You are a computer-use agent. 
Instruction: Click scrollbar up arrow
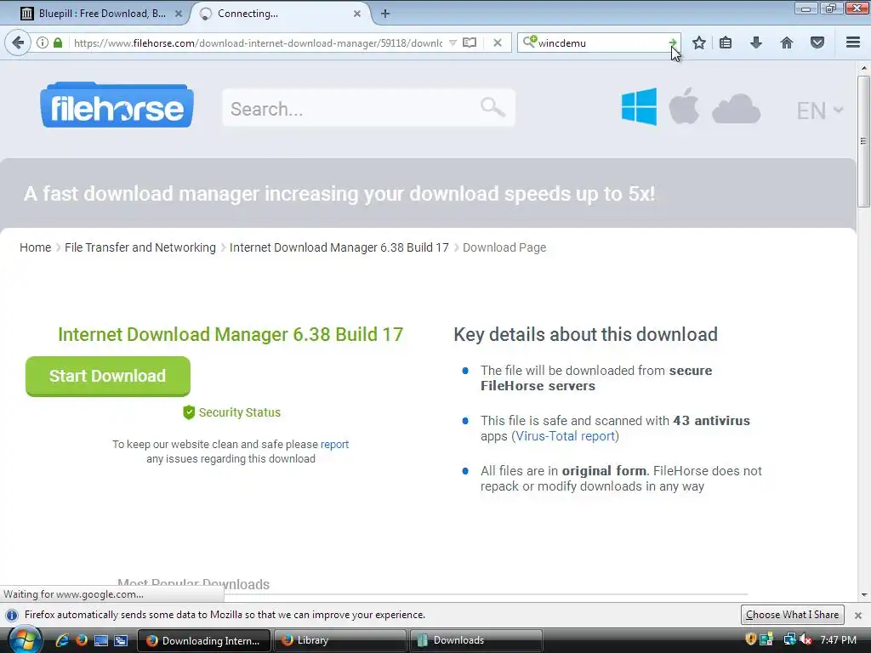pyautogui.click(x=863, y=68)
